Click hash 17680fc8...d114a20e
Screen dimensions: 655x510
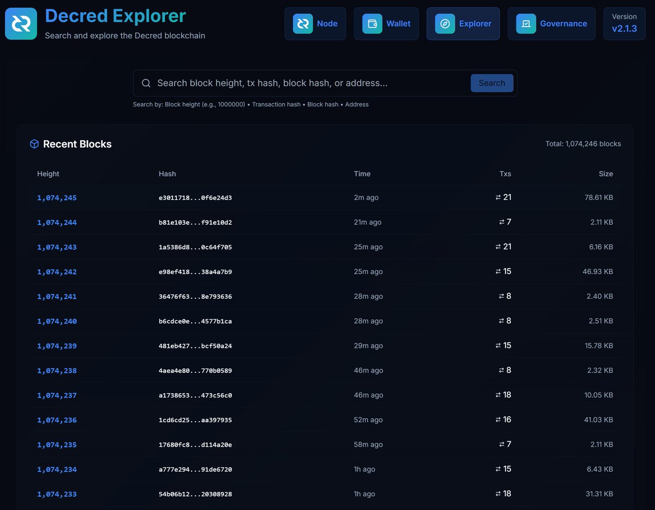tap(195, 445)
